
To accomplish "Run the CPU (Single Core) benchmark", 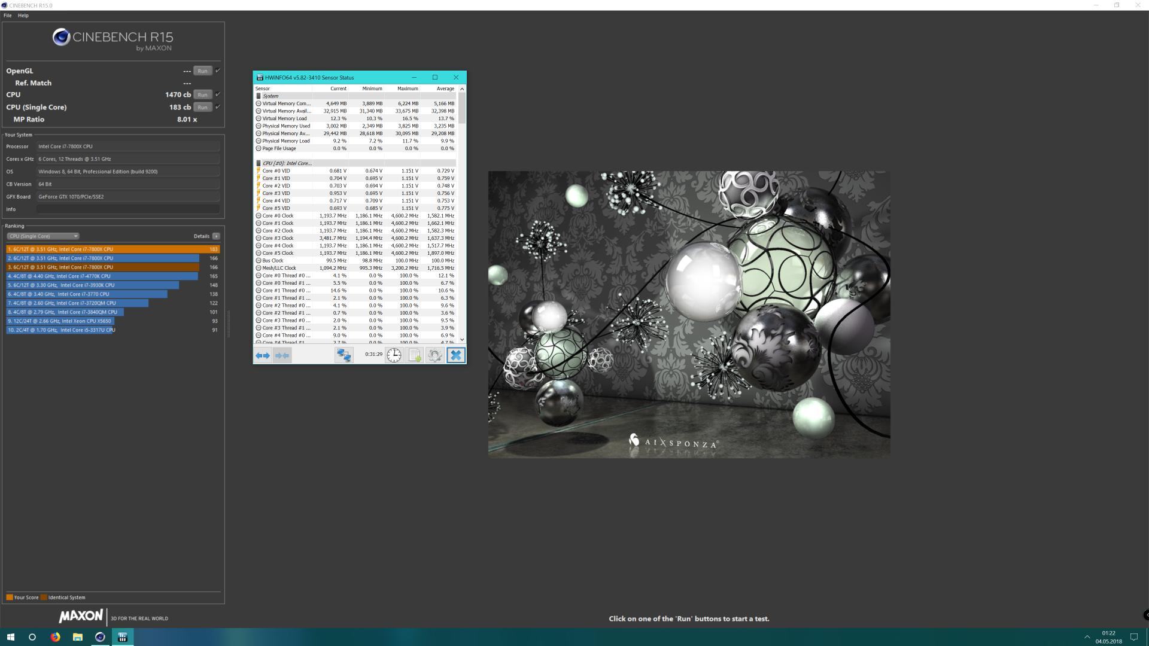I will [x=202, y=107].
